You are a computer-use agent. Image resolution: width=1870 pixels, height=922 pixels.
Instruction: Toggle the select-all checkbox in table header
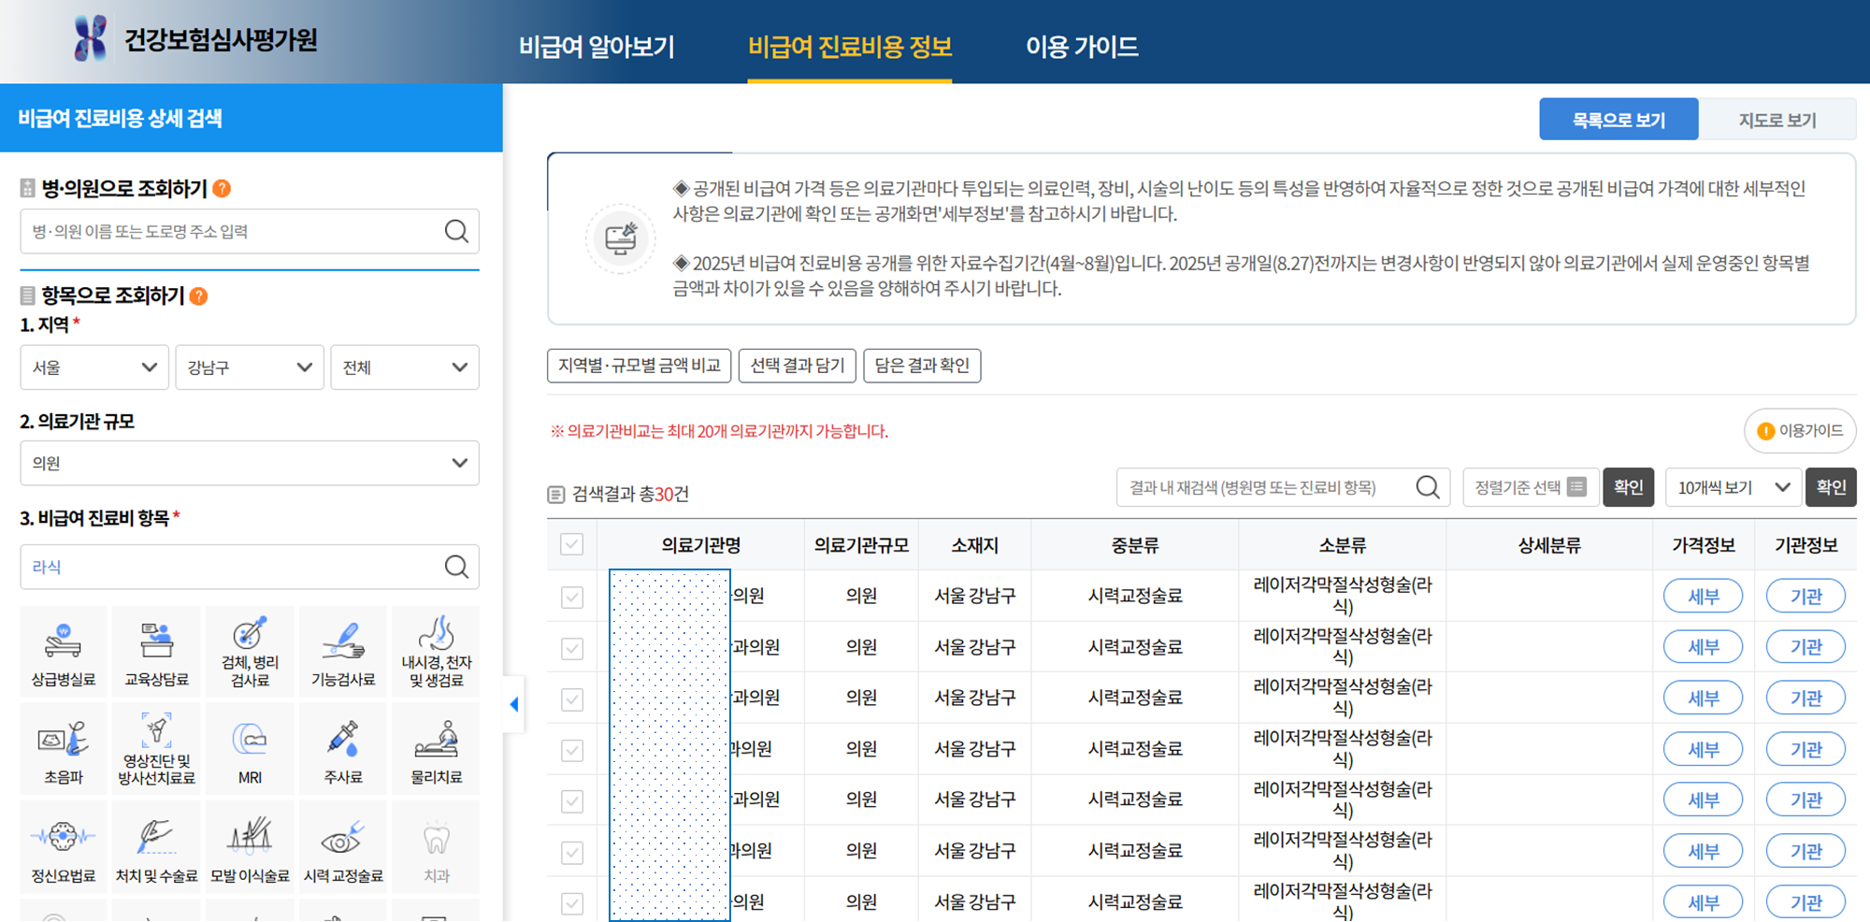tap(571, 543)
